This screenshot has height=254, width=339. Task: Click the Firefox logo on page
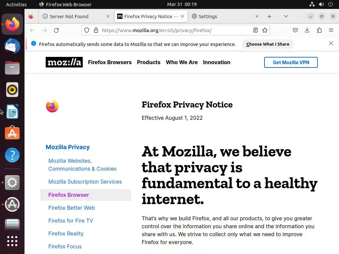(x=52, y=106)
